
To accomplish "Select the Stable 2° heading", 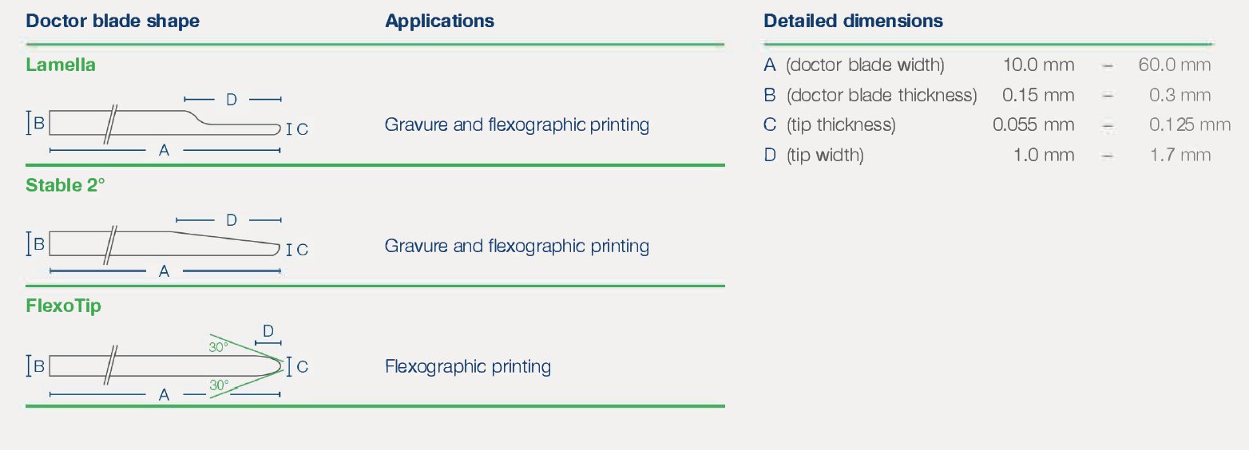I will 65,185.
